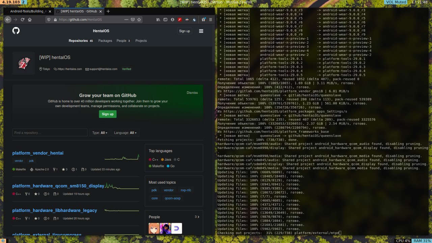Viewport: 432px width, 243px height.
Task: Toggle the Firefox sidebar icon
Action: pyautogui.click(x=165, y=20)
